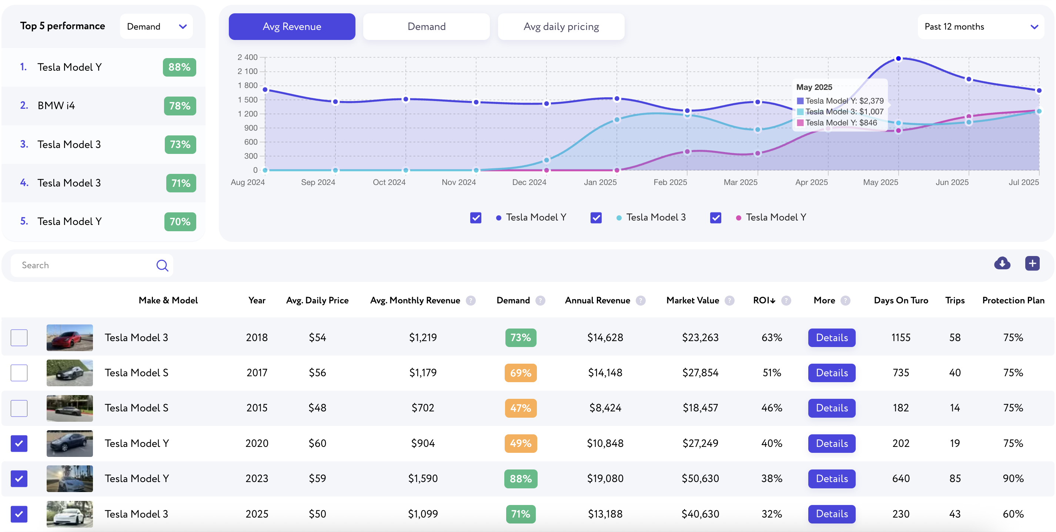
Task: Open Details for 2017 Tesla Model S
Action: (x=832, y=373)
